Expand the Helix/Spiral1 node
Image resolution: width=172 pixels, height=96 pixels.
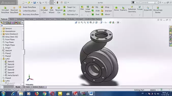click(4, 75)
